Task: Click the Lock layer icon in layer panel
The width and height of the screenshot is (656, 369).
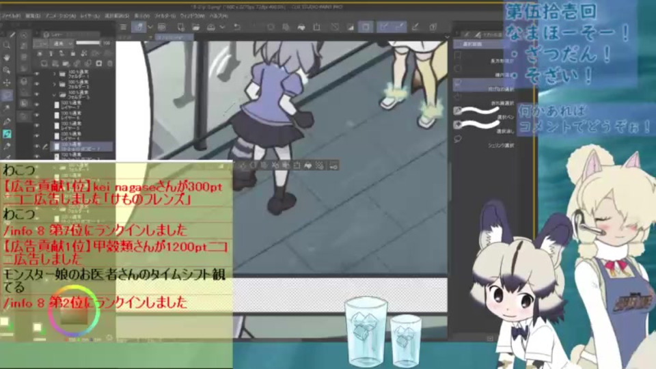Action: [x=73, y=53]
